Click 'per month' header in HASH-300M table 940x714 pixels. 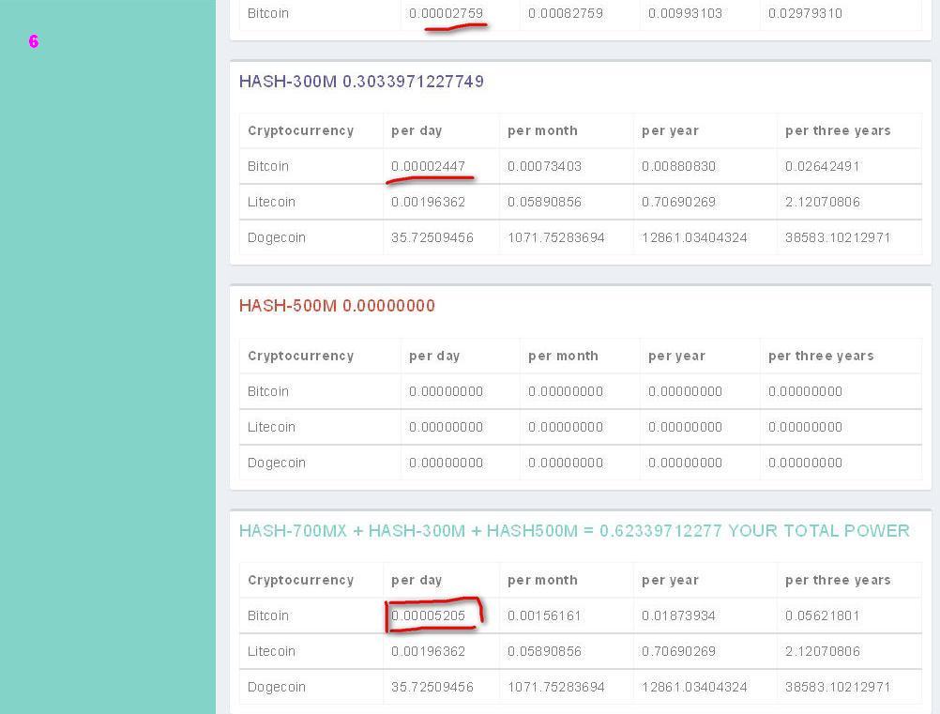coord(542,130)
